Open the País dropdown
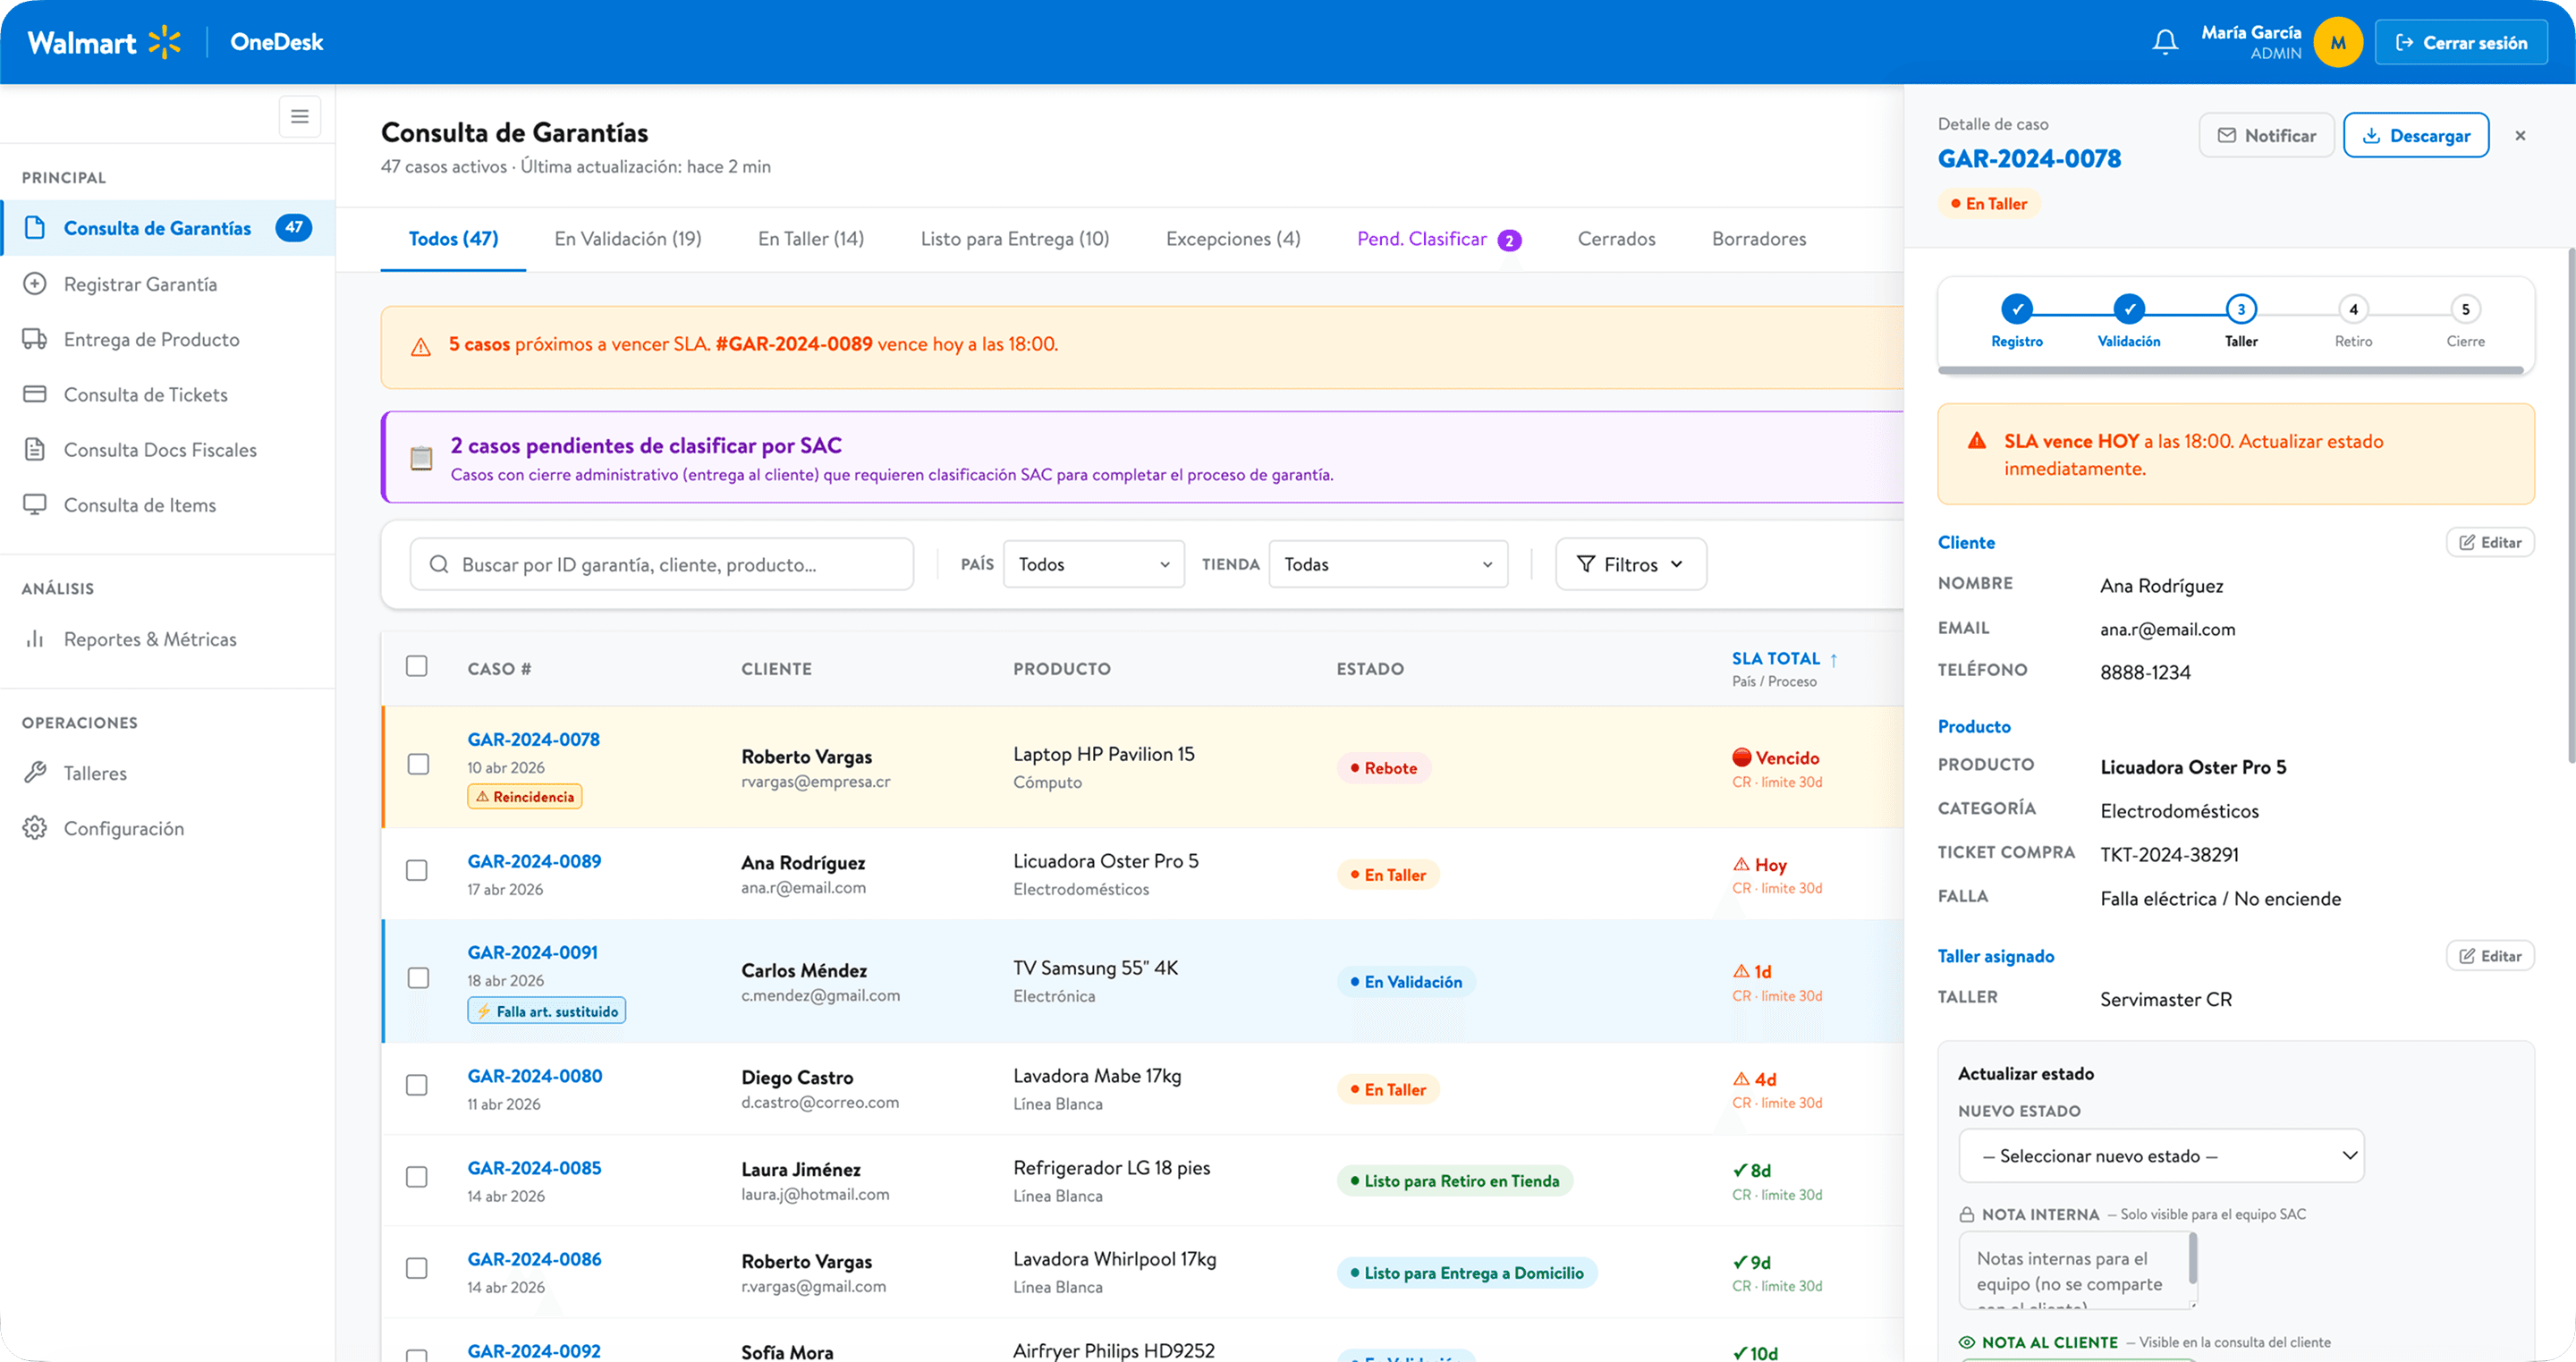 [1093, 564]
